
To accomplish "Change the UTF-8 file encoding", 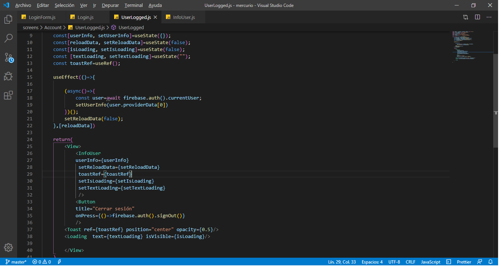I will 394,262.
